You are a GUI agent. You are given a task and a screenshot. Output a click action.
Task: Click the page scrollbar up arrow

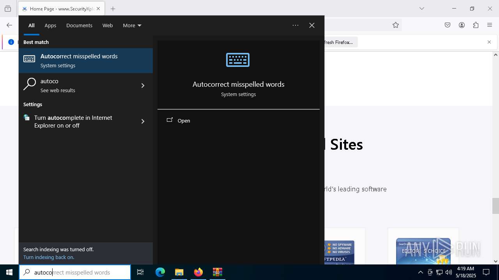tap(495, 55)
